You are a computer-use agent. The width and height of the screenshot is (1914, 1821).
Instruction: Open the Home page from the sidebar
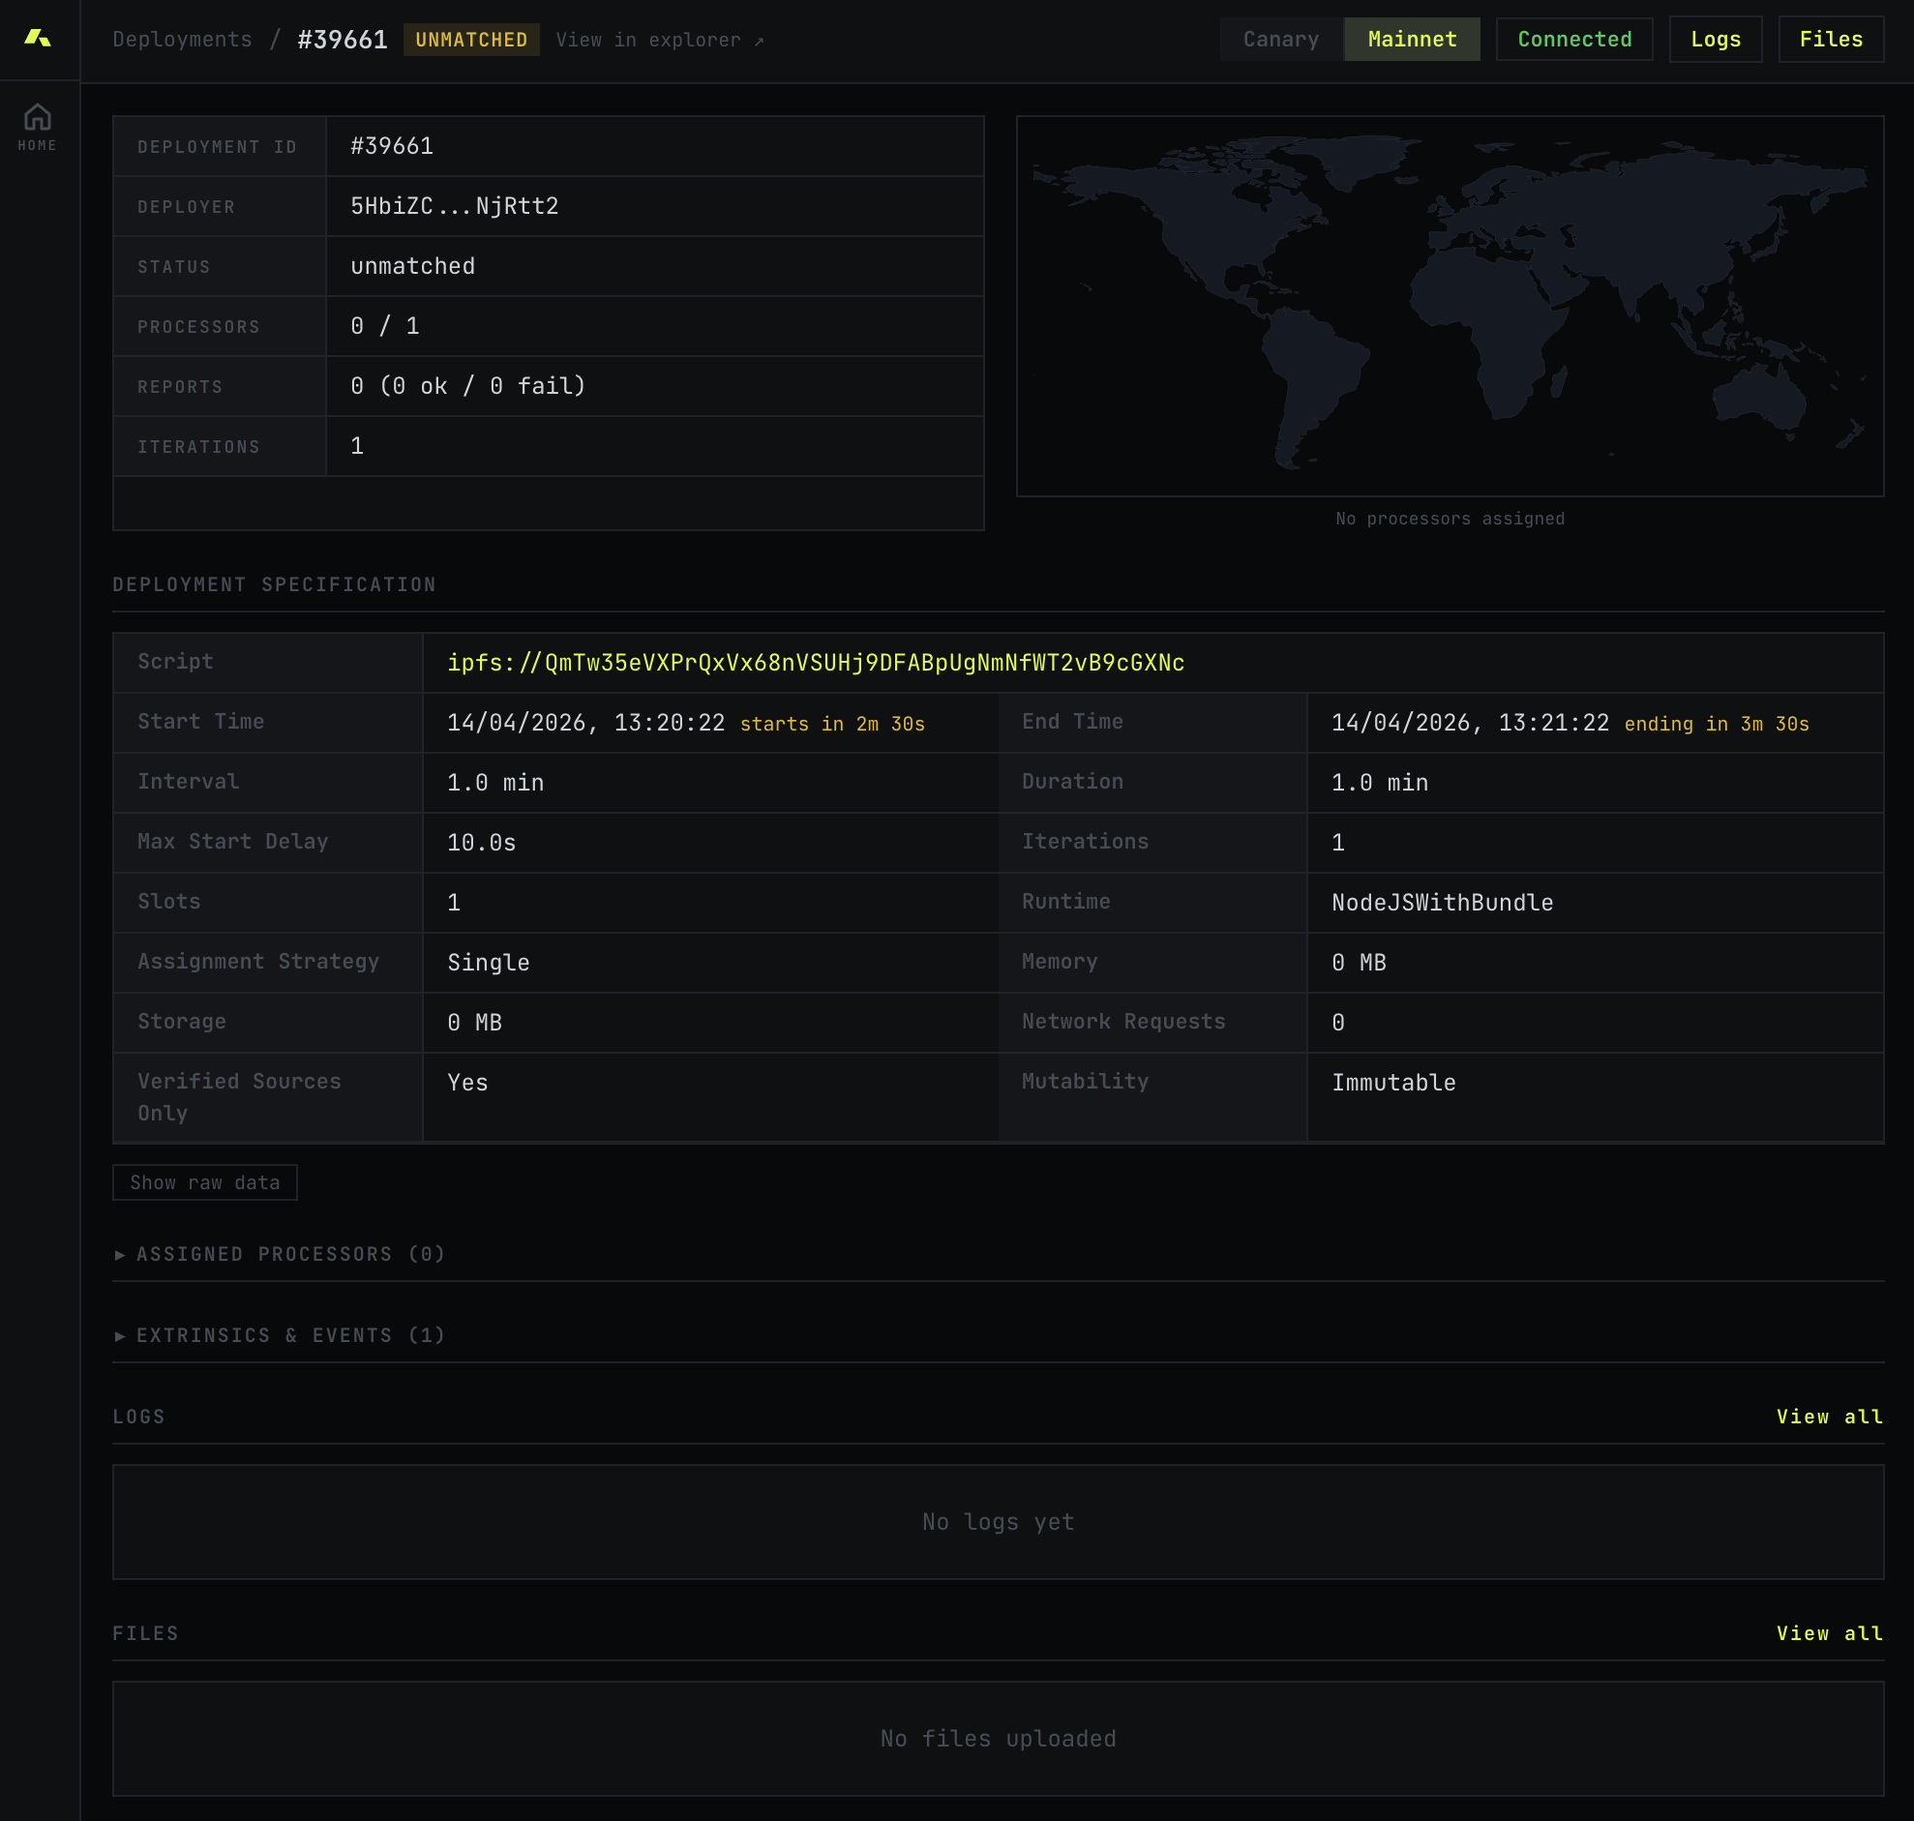[x=37, y=124]
